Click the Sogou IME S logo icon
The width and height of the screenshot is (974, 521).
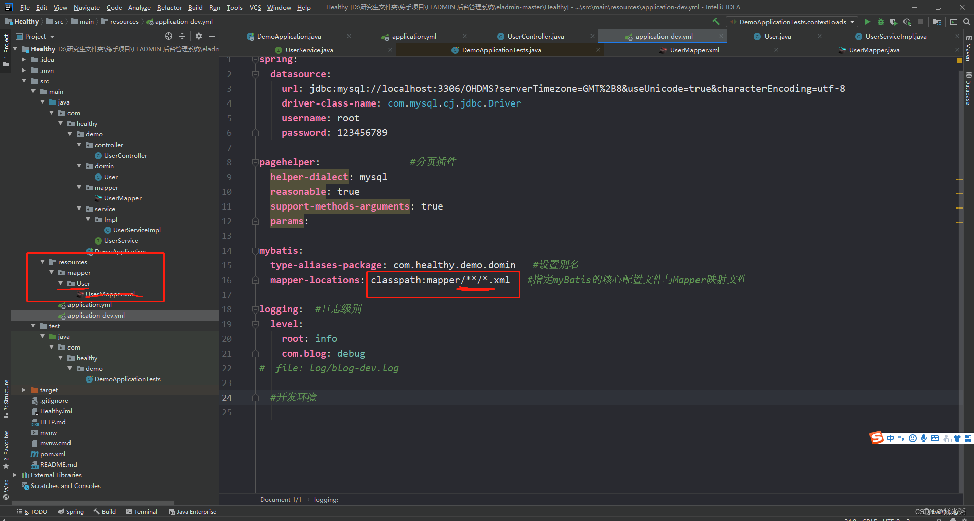click(877, 438)
